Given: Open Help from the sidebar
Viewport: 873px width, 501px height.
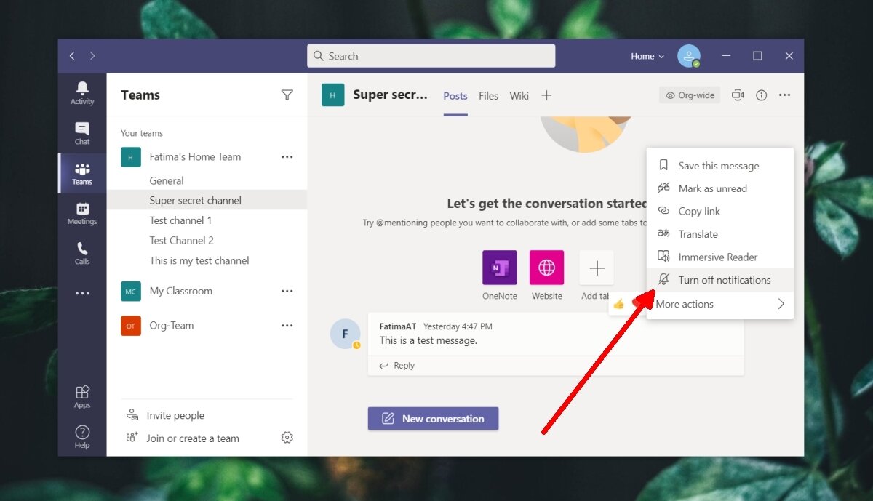Looking at the screenshot, I should point(81,436).
